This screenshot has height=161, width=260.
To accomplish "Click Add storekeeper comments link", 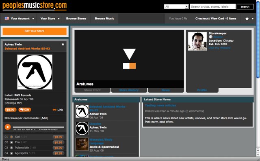I will pos(44,118).
